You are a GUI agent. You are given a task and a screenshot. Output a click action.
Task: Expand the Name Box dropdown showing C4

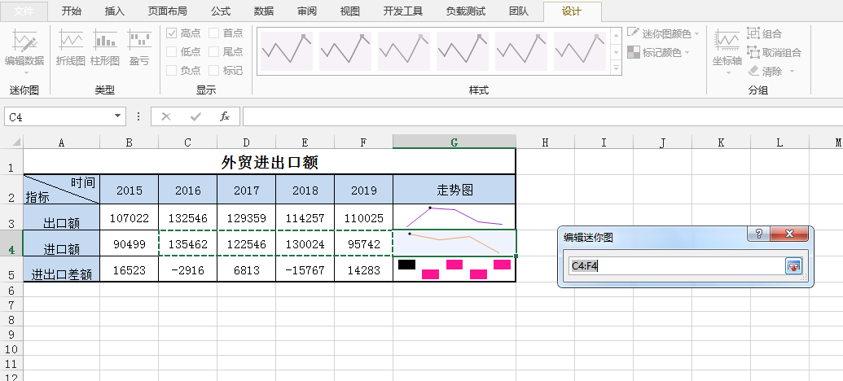(118, 116)
